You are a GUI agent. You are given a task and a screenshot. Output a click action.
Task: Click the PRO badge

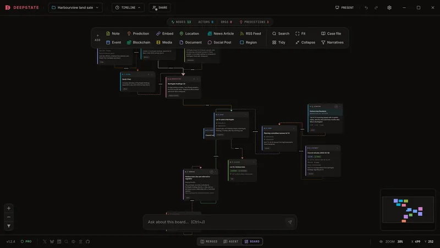pos(26,241)
